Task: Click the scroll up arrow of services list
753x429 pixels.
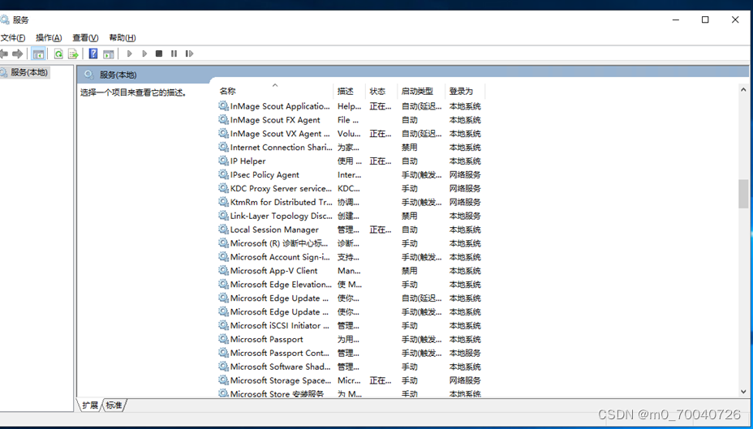Action: pyautogui.click(x=743, y=89)
